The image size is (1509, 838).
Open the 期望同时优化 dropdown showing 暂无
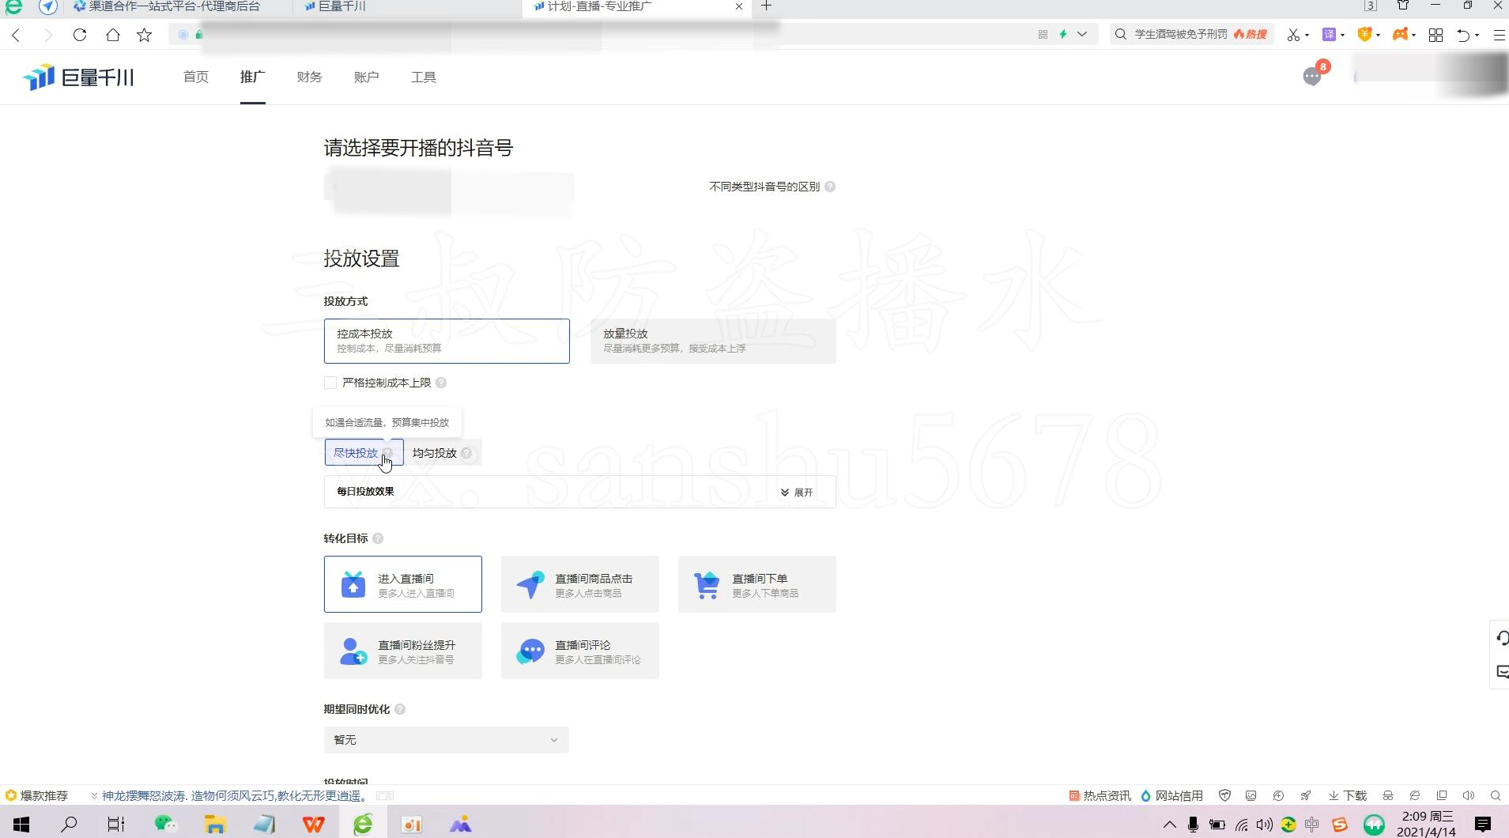446,740
